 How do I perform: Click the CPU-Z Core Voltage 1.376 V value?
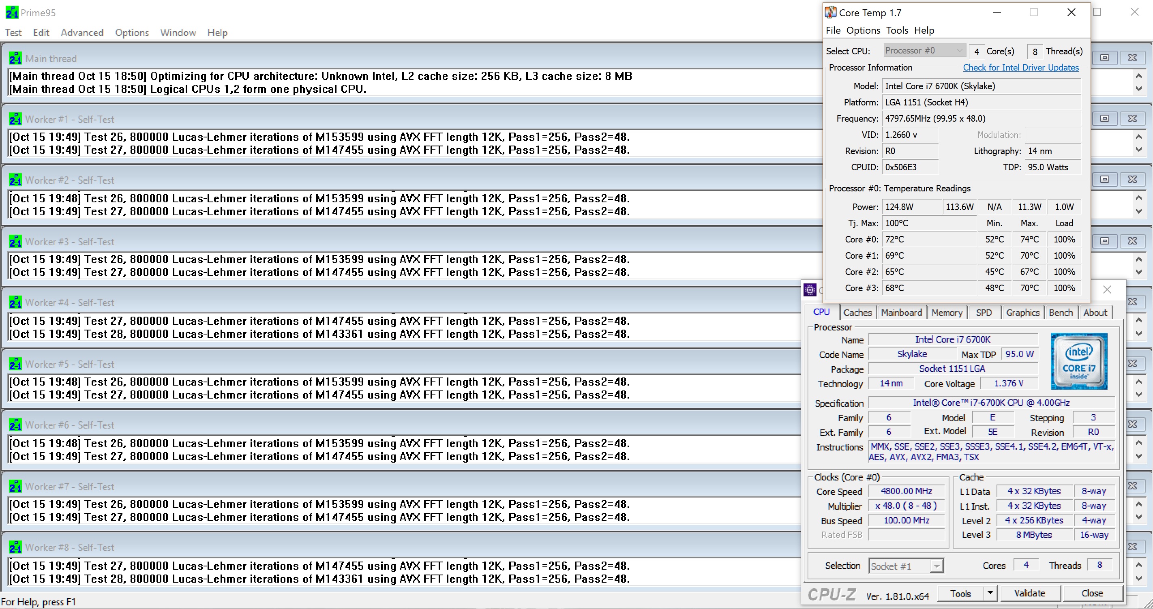(1008, 383)
